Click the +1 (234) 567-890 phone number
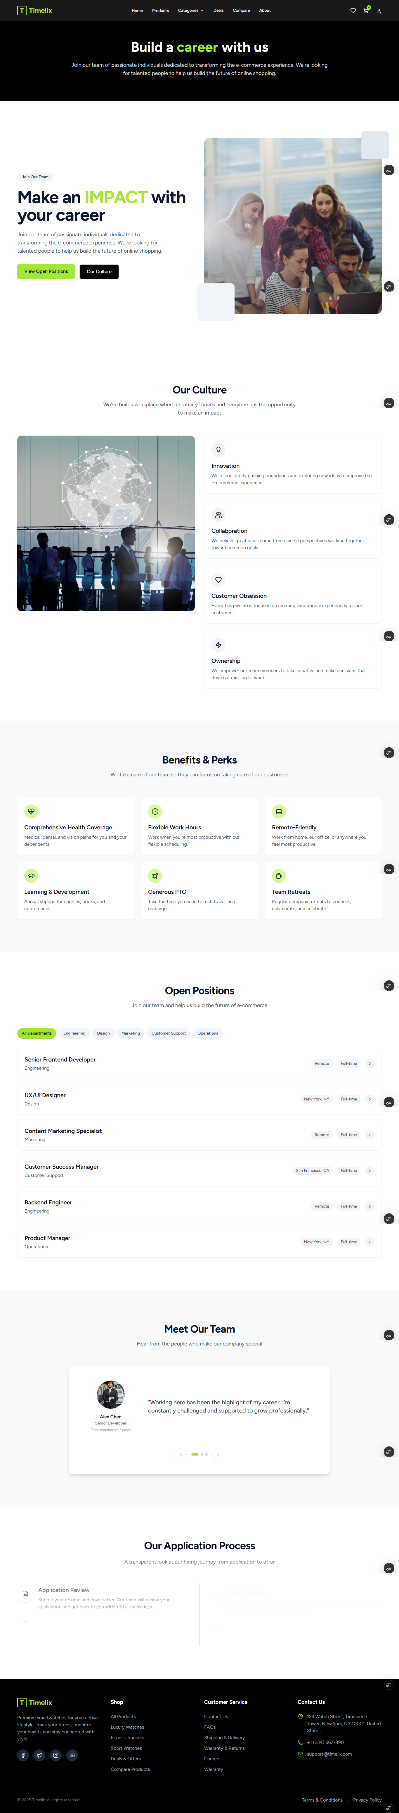This screenshot has width=399, height=1813. 325,1743
